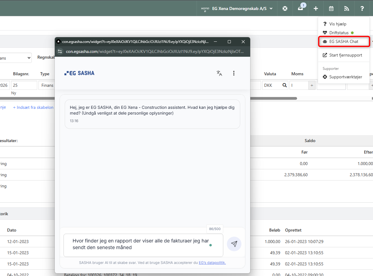Click the plus icon in top bar
Screen dimensions: 373x276
point(316,8)
